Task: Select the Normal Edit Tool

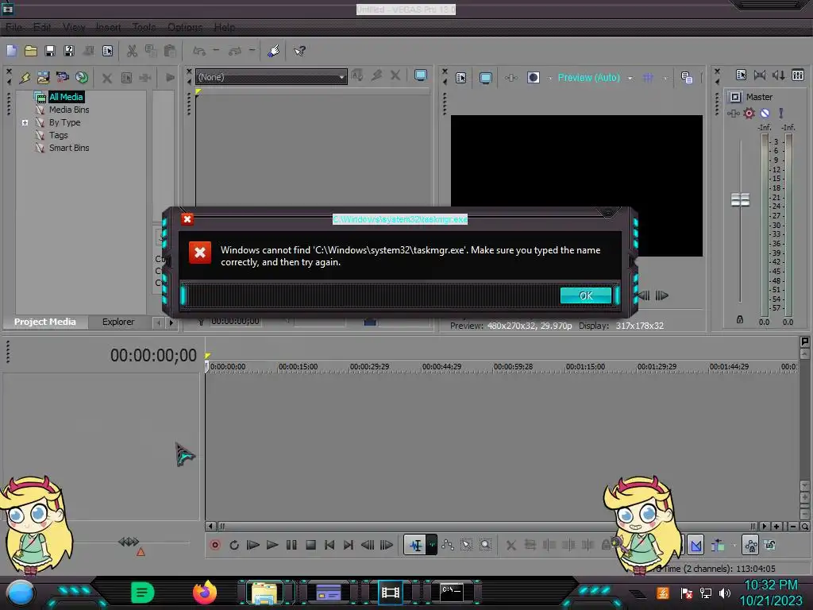Action: (415, 545)
